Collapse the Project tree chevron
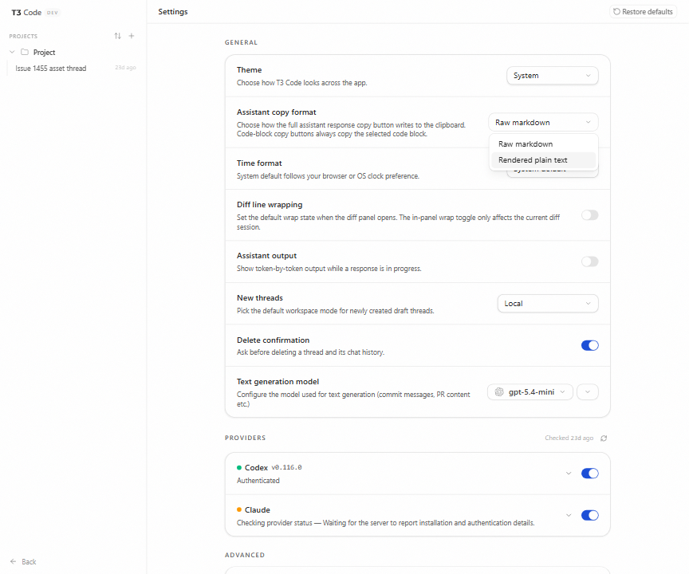Screen dimensions: 689x574 click(x=12, y=52)
